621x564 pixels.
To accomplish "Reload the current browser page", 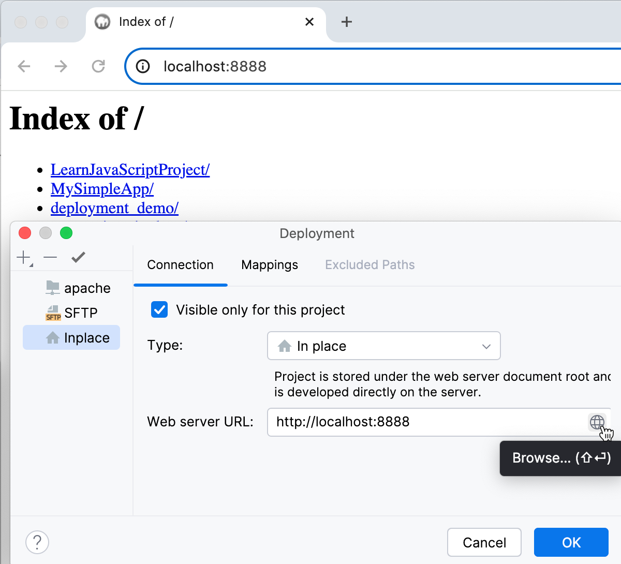I will click(98, 66).
